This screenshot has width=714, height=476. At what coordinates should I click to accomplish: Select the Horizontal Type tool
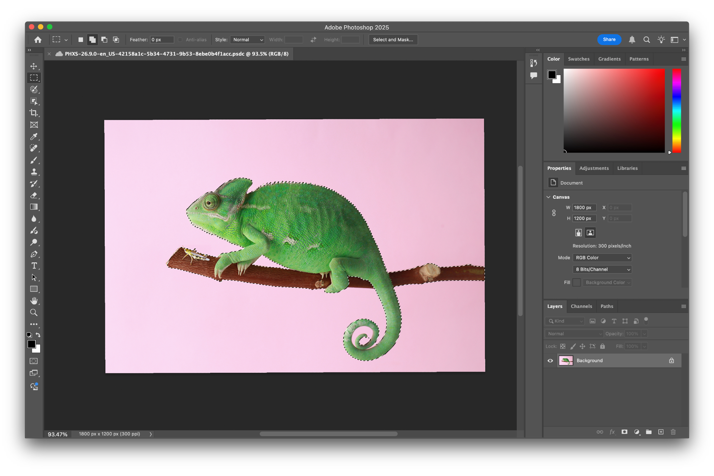pyautogui.click(x=34, y=266)
